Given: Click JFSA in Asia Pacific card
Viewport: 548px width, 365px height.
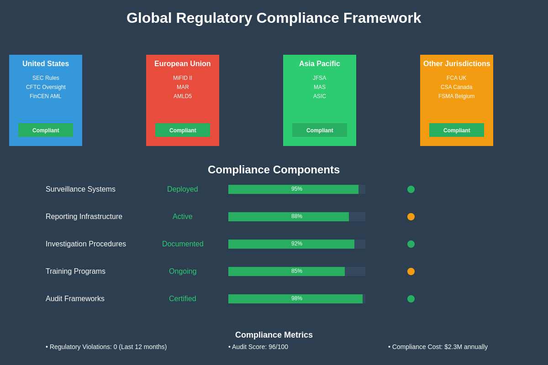Looking at the screenshot, I should [320, 78].
